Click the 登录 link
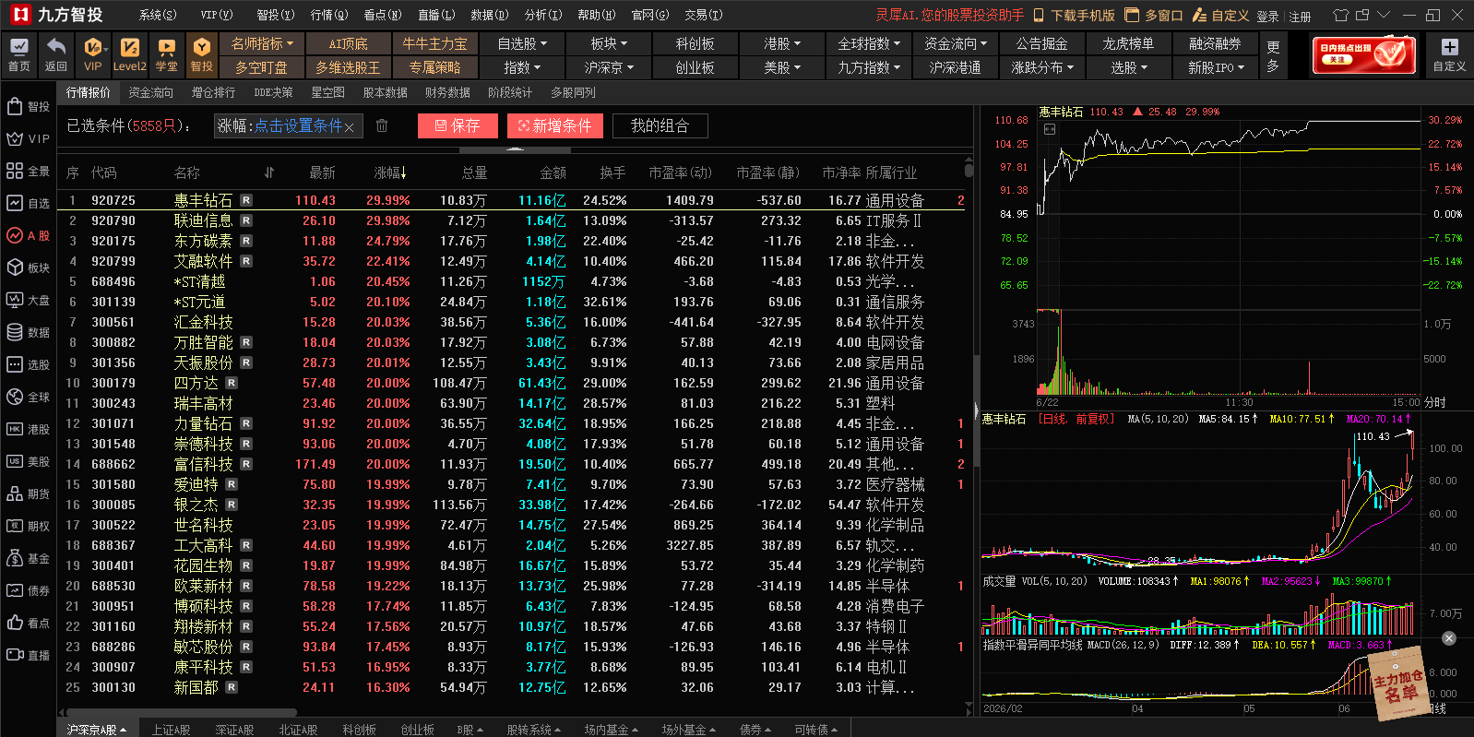The height and width of the screenshot is (737, 1474). (1267, 16)
